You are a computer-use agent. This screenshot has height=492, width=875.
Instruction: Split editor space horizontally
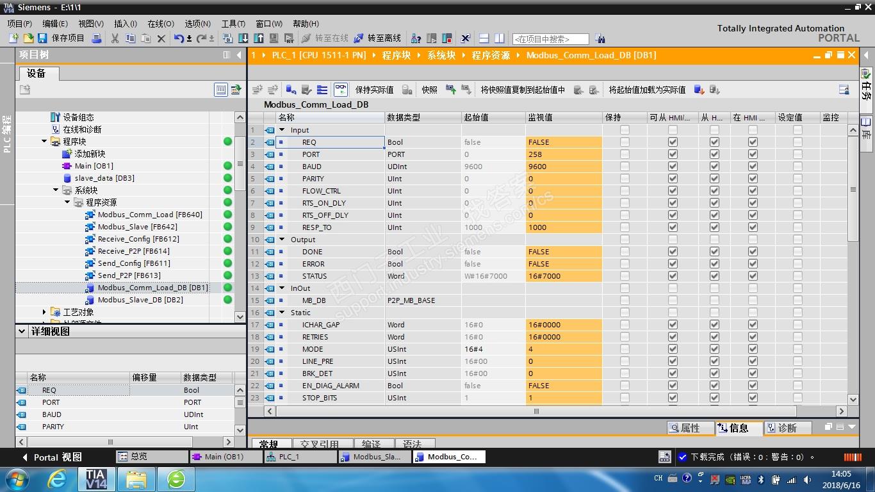coord(484,38)
